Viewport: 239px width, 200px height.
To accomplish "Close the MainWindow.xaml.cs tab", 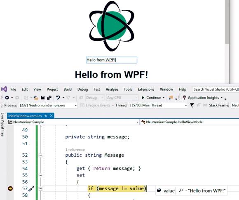I will point(52,116).
